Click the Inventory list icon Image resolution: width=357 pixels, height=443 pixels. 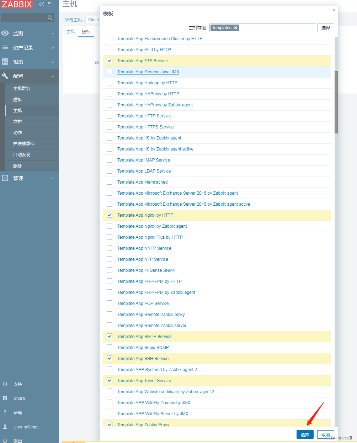coord(5,47)
